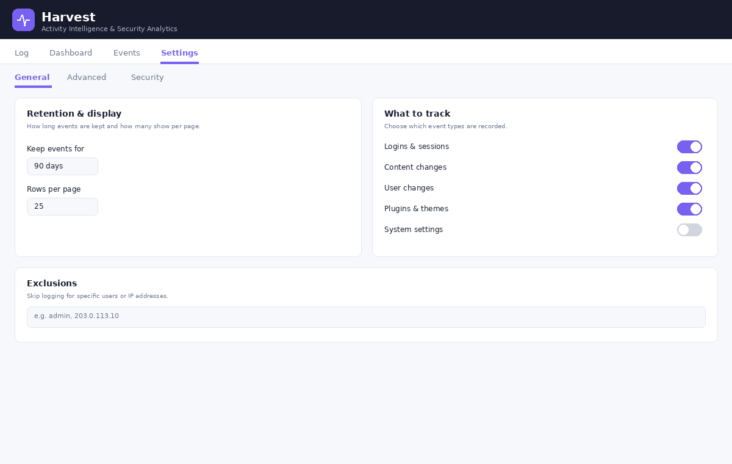Click 'Choose which event types are recorded' text
Screen dimensions: 732x464
click(x=446, y=126)
